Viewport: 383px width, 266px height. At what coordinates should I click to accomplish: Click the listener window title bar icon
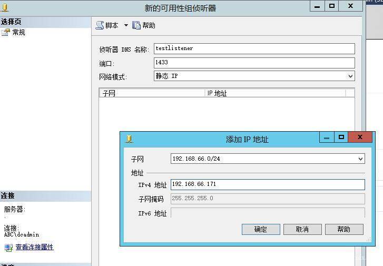[x=5, y=8]
